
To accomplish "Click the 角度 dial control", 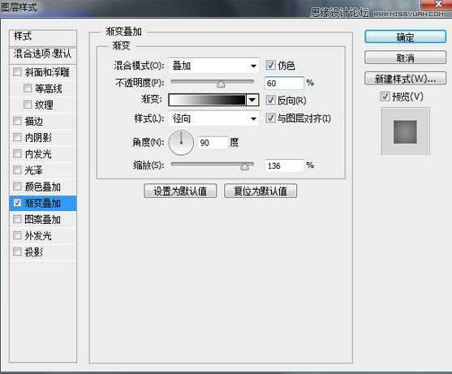I will pyautogui.click(x=181, y=143).
